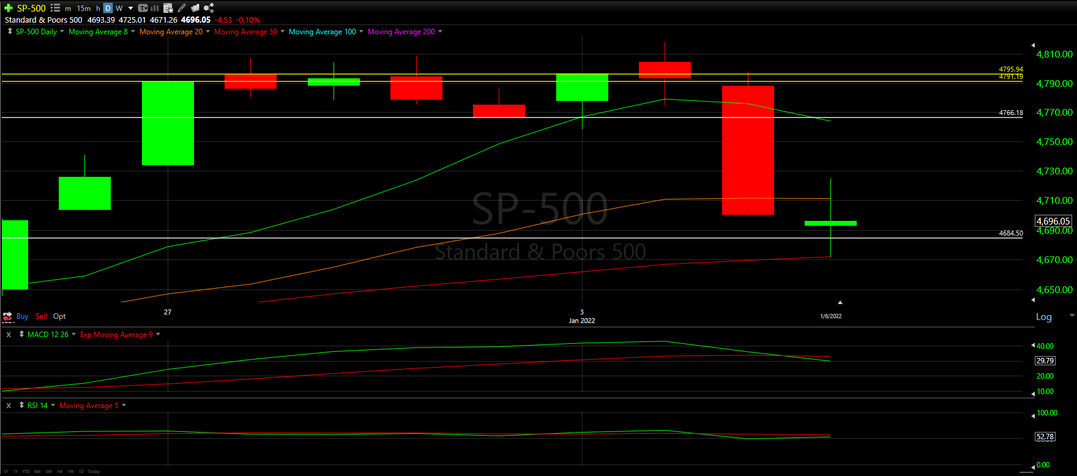This screenshot has width=1077, height=476.
Task: Click the bottom price-scale arrow marker
Action: 1033,300
